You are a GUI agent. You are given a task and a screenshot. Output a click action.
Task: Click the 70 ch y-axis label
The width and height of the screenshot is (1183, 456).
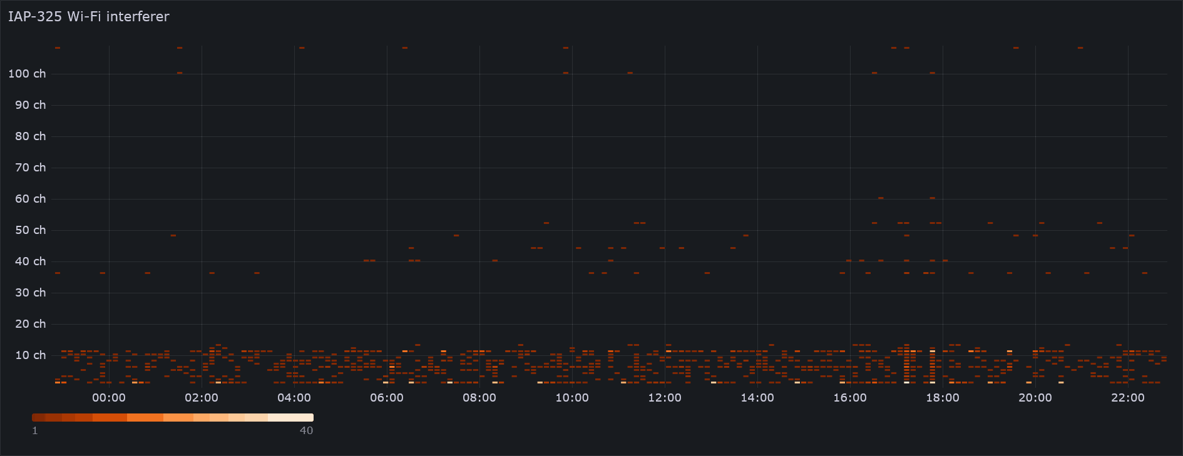pyautogui.click(x=30, y=168)
